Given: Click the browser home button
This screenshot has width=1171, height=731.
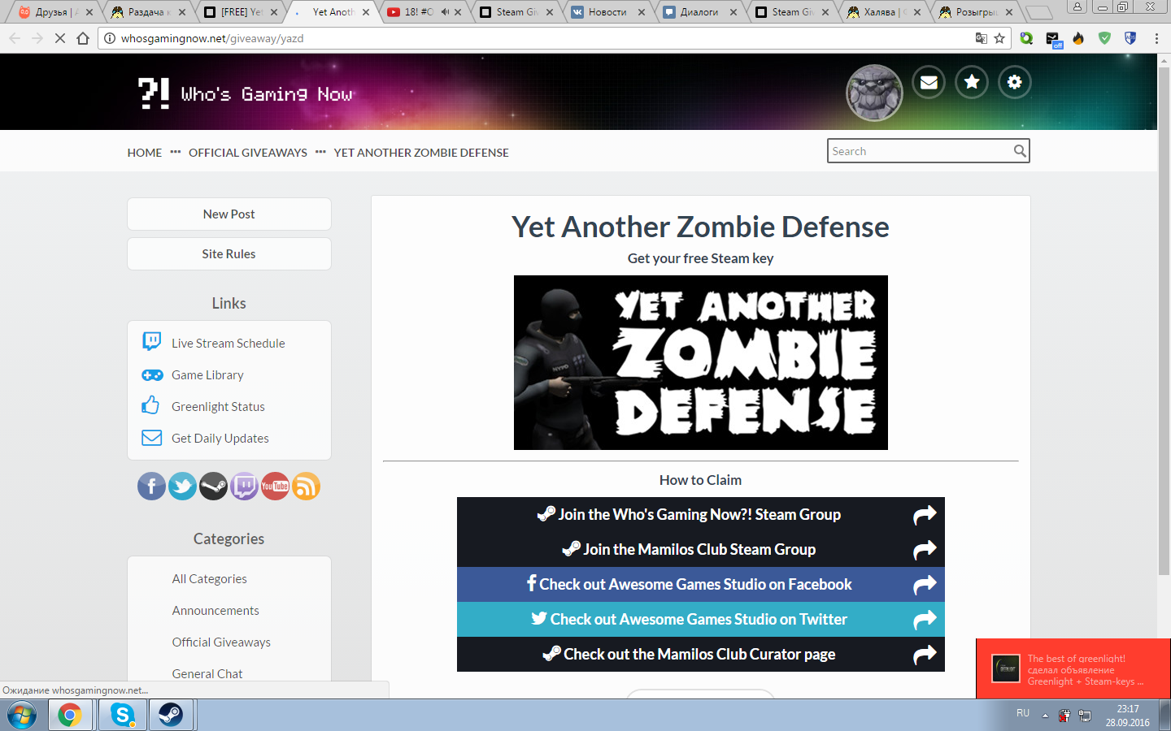Looking at the screenshot, I should pyautogui.click(x=83, y=38).
